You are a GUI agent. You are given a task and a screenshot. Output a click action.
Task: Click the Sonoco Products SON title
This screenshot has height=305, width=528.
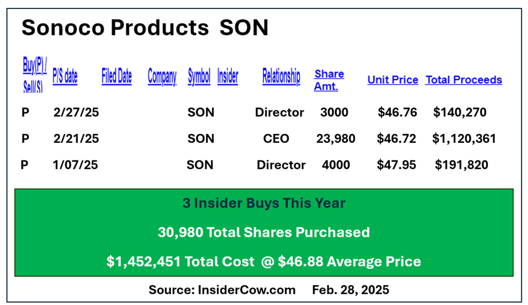coord(145,28)
